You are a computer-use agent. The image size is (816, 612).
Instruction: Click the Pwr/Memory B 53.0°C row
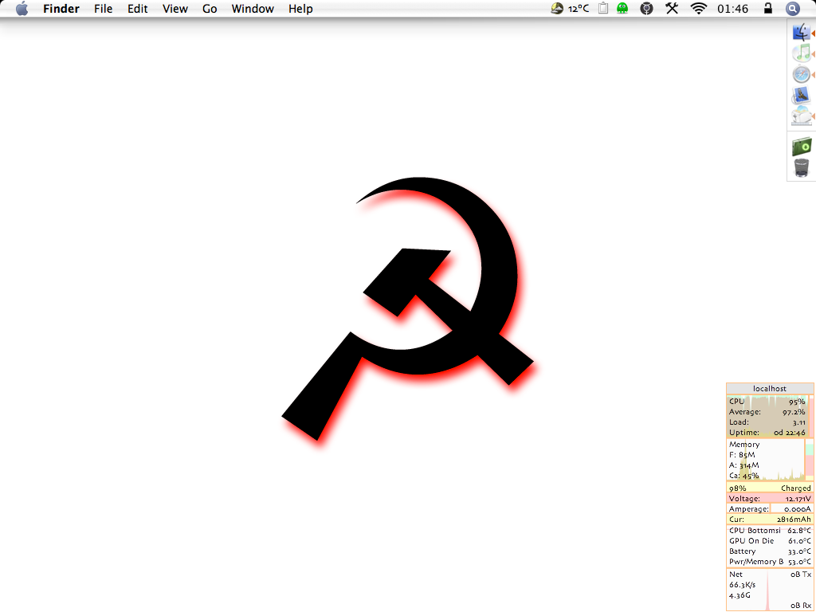tap(770, 562)
